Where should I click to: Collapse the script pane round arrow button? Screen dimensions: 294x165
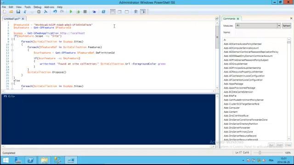[217, 18]
